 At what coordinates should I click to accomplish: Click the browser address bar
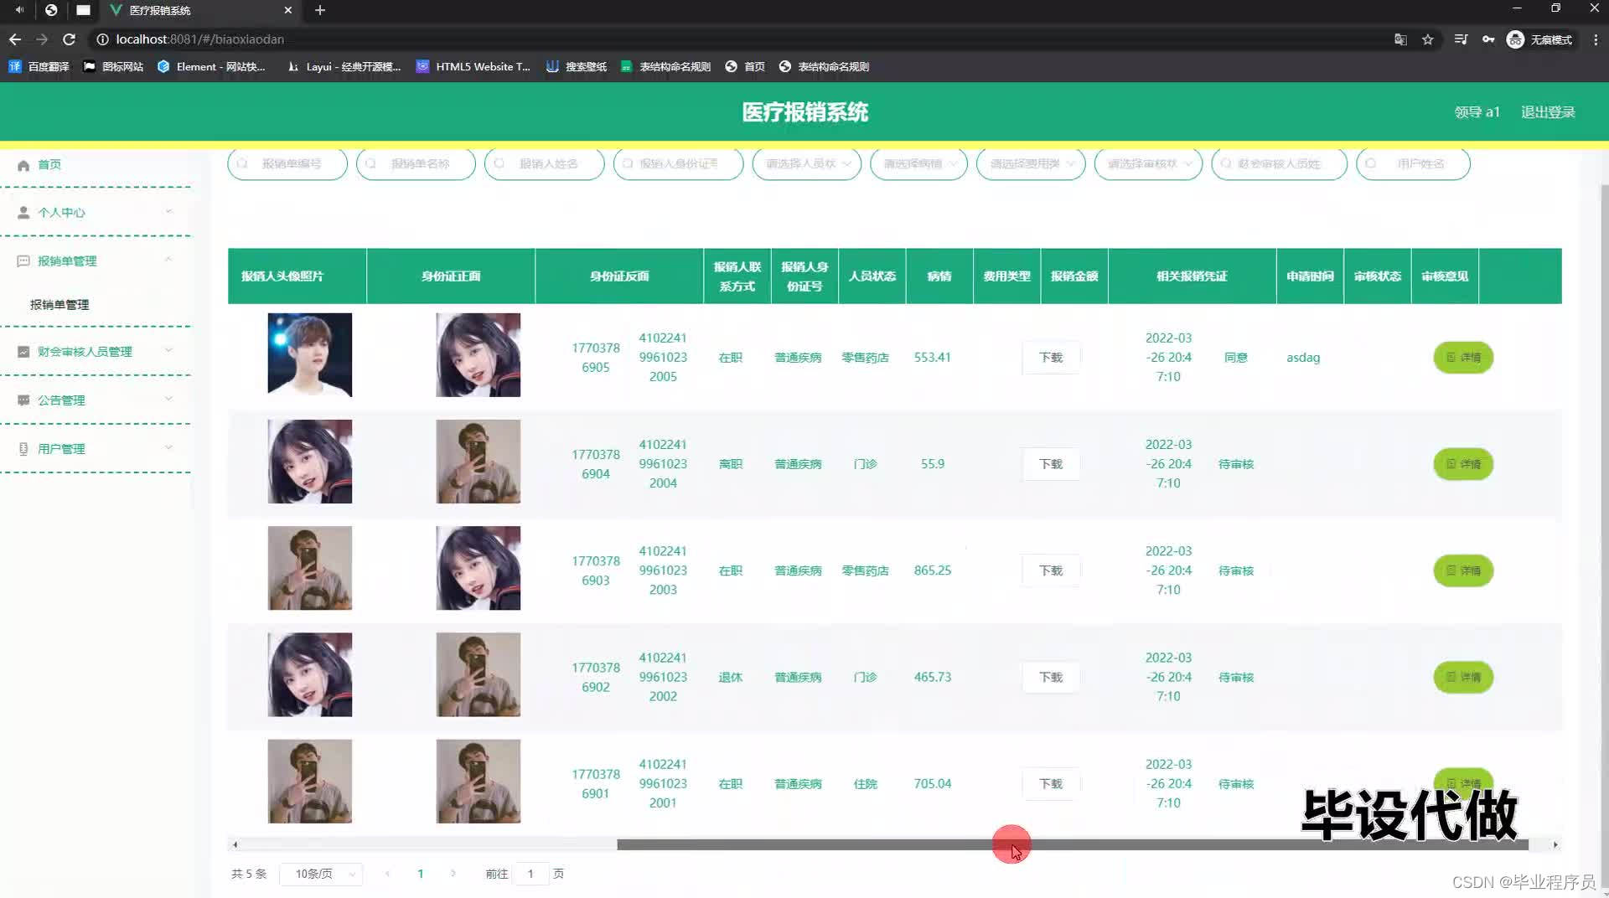point(737,39)
